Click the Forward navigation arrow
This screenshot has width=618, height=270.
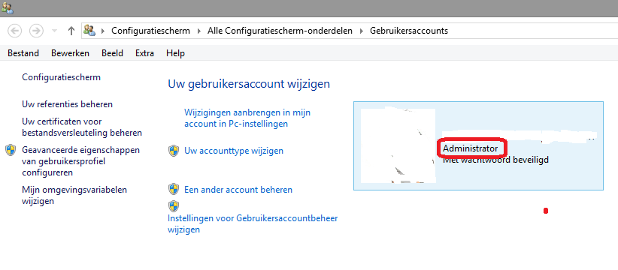pyautogui.click(x=36, y=31)
